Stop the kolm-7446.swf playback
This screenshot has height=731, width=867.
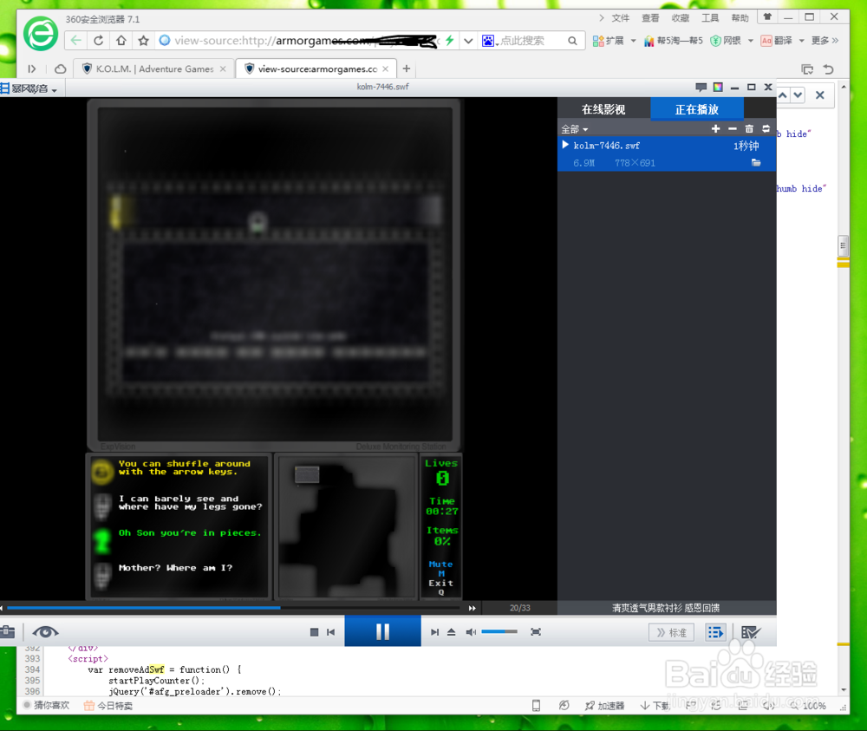314,632
